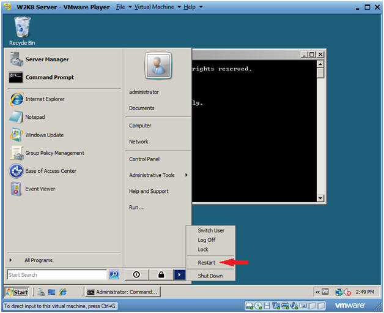Expand hidden system tray icons chevron
This screenshot has height=313, width=384.
(x=317, y=292)
